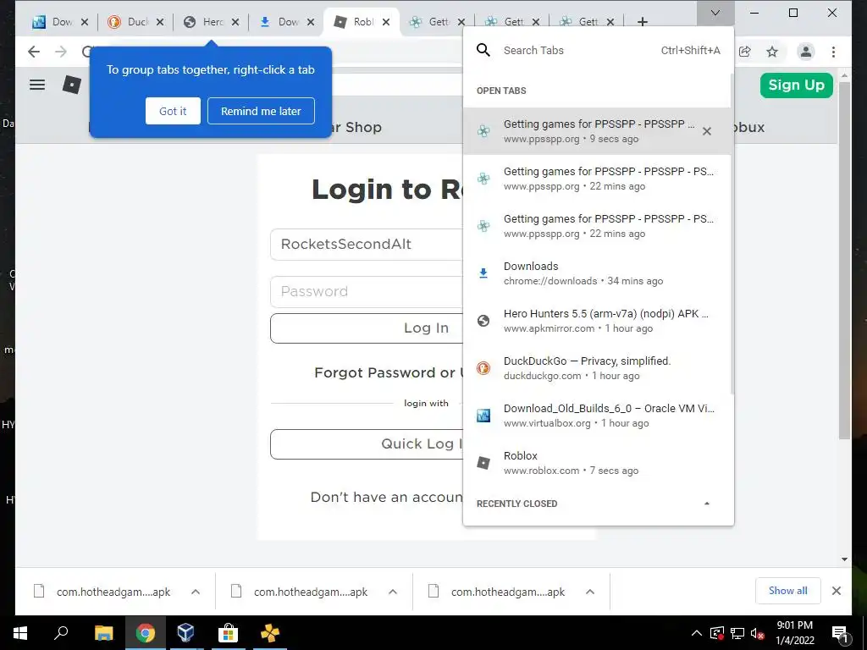Open VirtualBox from the taskbar
Image resolution: width=867 pixels, height=650 pixels.
(x=185, y=633)
